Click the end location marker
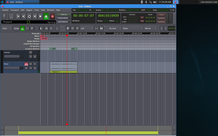 click(74, 49)
